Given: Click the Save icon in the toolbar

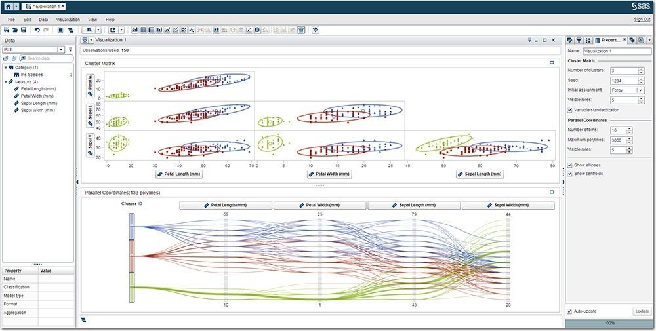Looking at the screenshot, I should point(24,30).
